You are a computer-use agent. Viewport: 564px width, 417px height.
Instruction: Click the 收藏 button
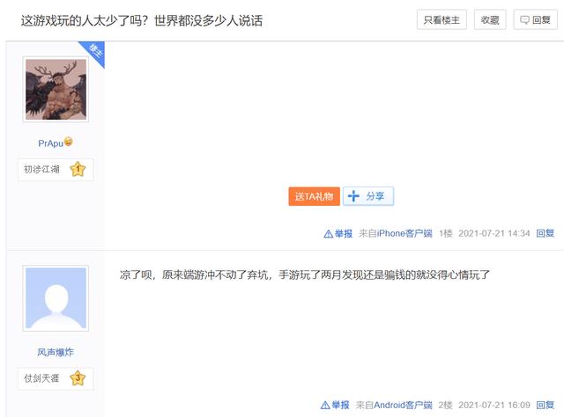pyautogui.click(x=490, y=19)
